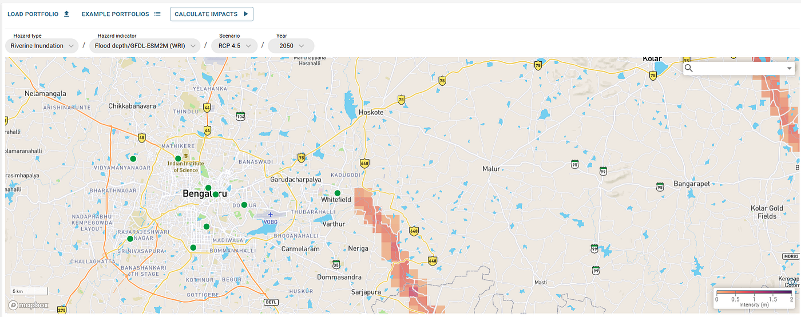Click the Indian Institute of Science landmark icon
The height and width of the screenshot is (317, 801).
(x=185, y=157)
